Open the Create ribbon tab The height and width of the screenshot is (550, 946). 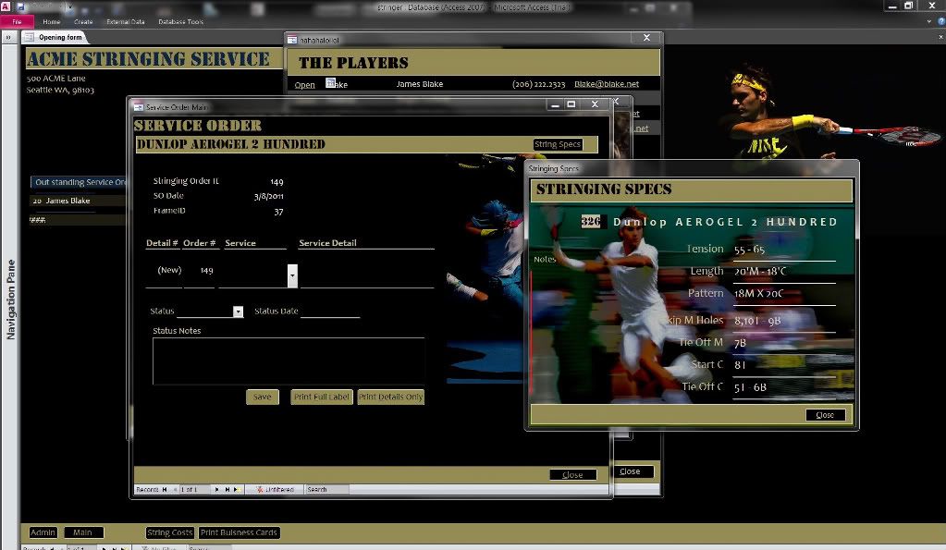pos(83,21)
